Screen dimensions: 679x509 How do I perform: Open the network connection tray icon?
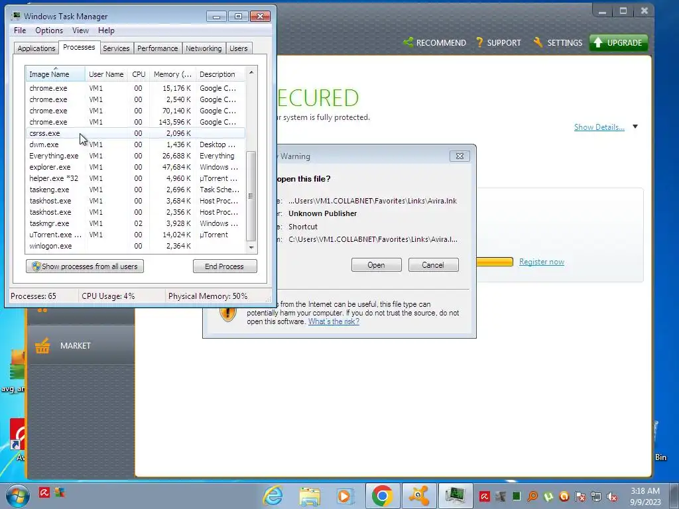coord(596,496)
